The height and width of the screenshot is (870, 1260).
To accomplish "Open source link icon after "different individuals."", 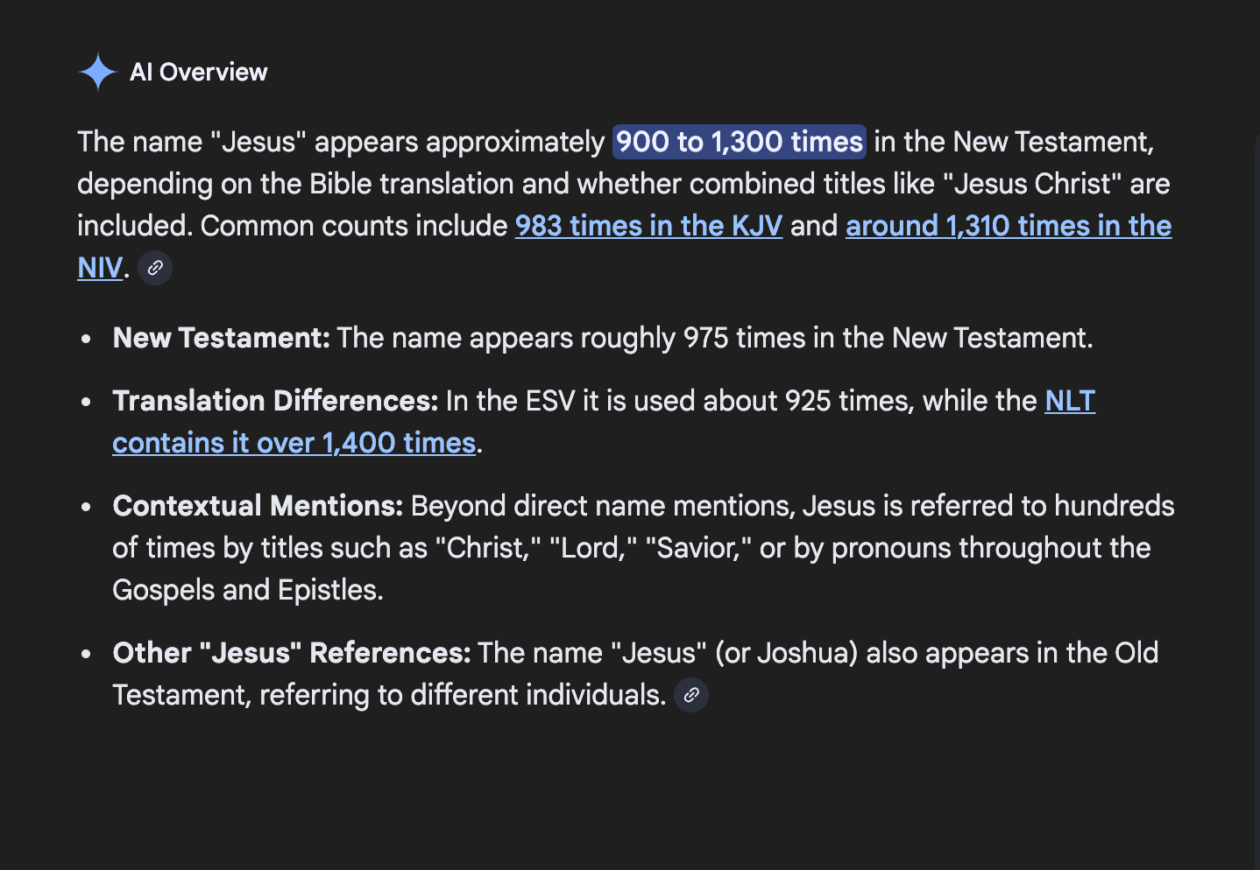I will (x=691, y=696).
